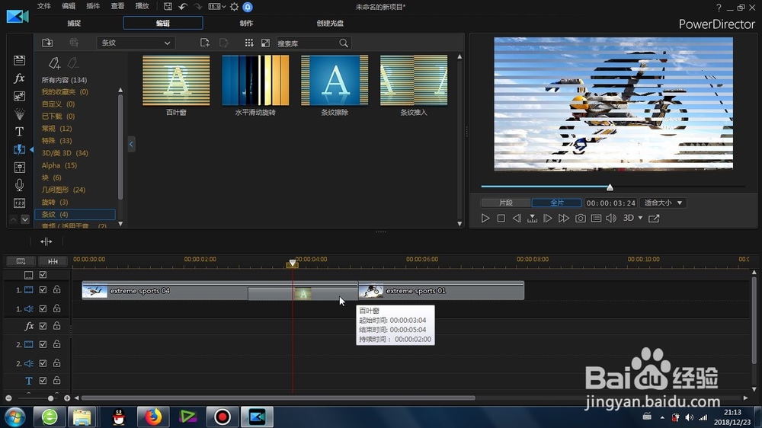This screenshot has width=762, height=428.
Task: Switch to the 捕捉 tab
Action: coord(75,23)
